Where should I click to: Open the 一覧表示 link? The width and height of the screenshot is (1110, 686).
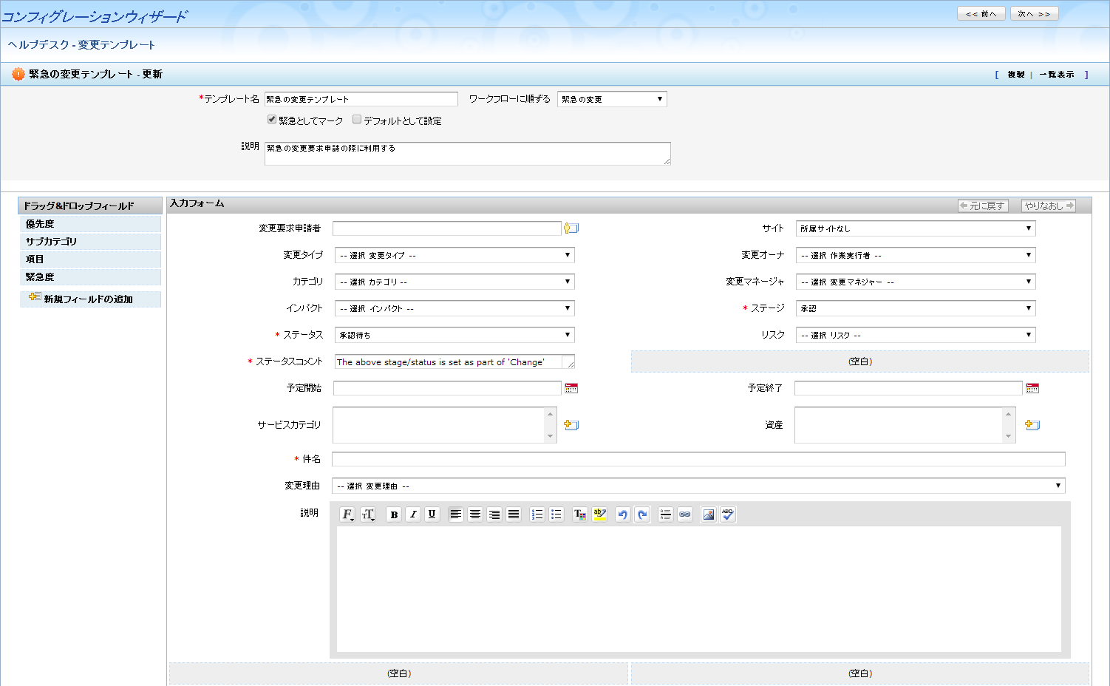(x=1056, y=75)
